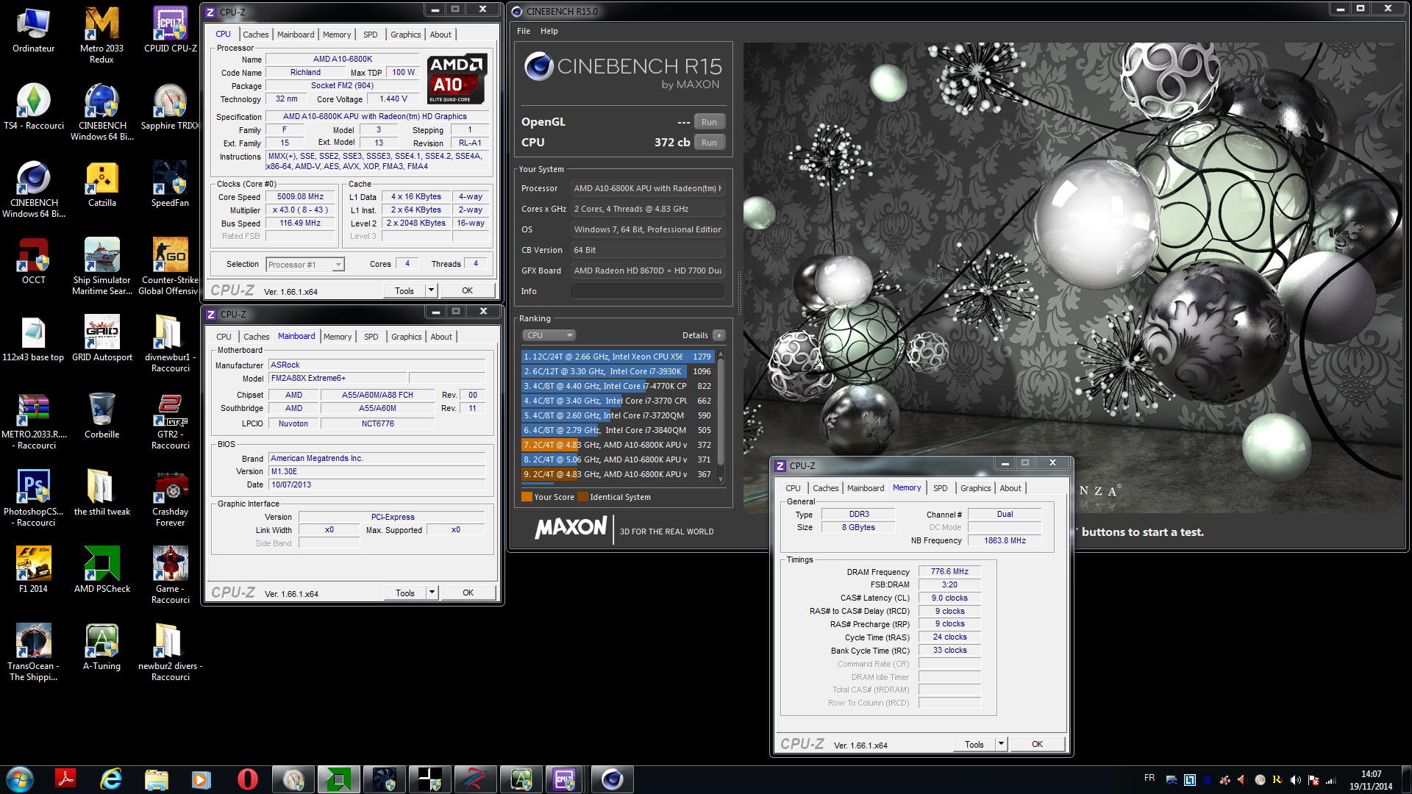Open CPUID CPU-Z desktop shortcut
The width and height of the screenshot is (1412, 794).
click(x=170, y=31)
